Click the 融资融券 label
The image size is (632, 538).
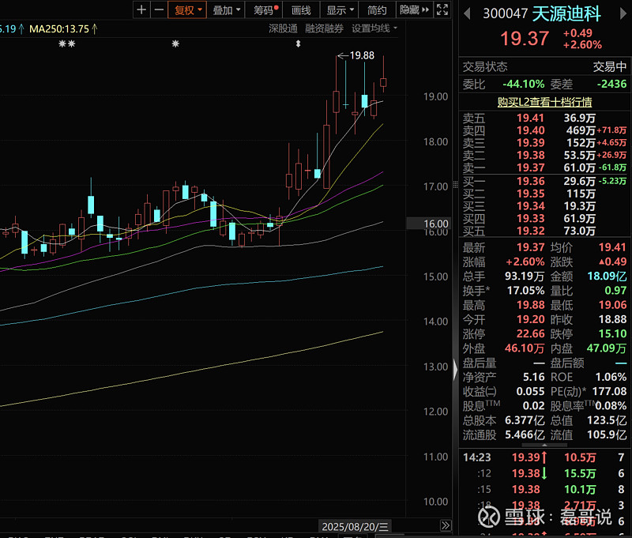[325, 28]
